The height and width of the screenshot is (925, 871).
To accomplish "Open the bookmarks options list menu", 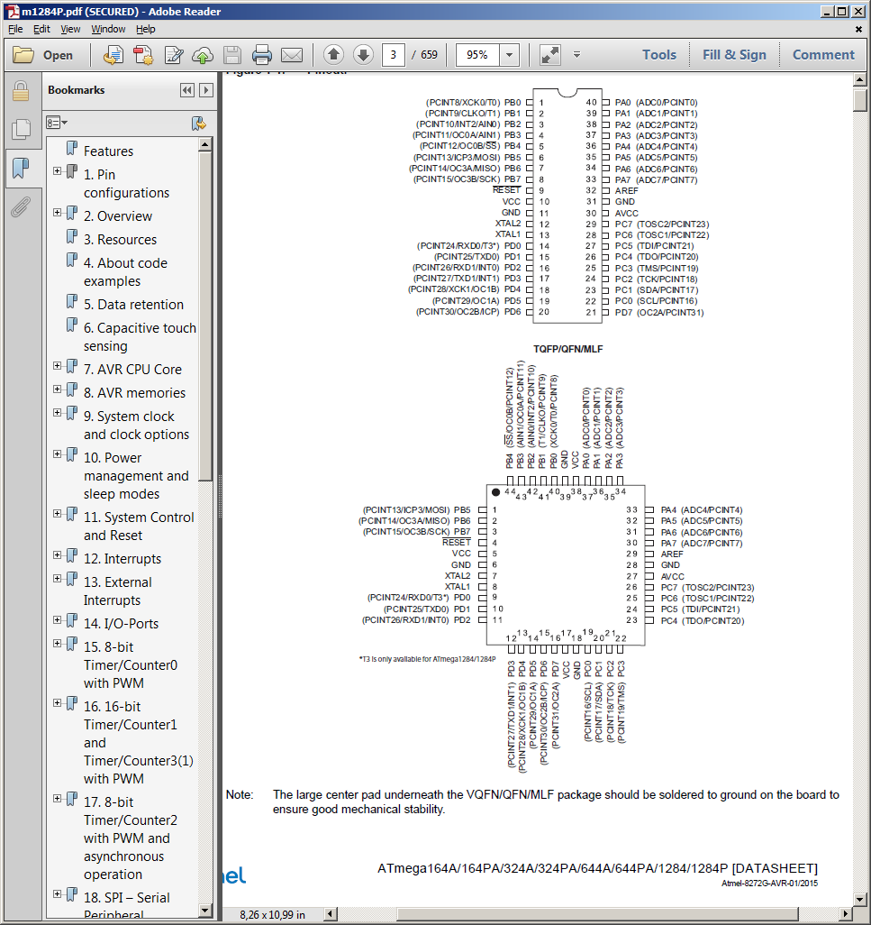I will [x=57, y=123].
